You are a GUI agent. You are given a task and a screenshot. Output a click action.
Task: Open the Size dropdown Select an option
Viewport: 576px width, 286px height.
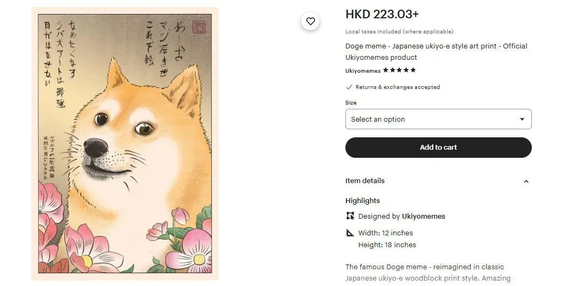point(438,119)
